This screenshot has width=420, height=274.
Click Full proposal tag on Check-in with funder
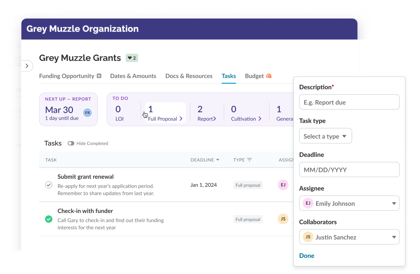(x=248, y=219)
